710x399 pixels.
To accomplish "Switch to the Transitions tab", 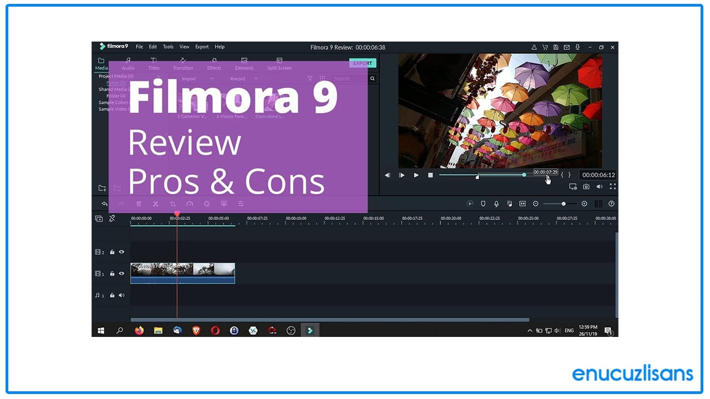I will [x=183, y=64].
